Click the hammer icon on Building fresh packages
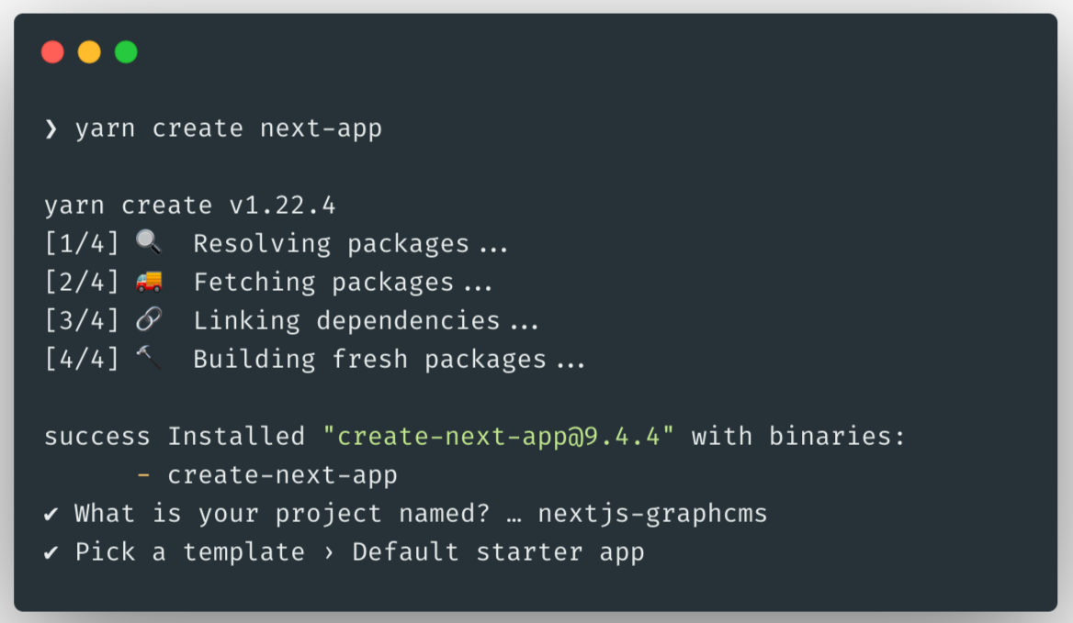This screenshot has width=1073, height=623. coord(147,358)
